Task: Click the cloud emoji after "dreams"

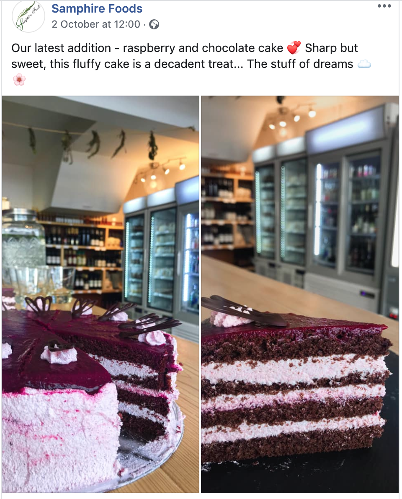Action: pos(364,64)
